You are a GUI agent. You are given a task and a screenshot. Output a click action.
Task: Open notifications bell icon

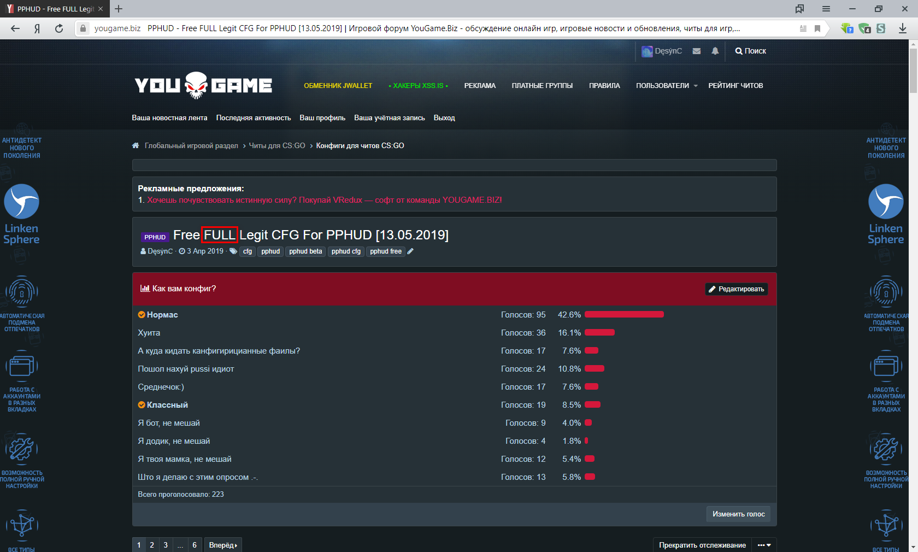click(x=715, y=51)
